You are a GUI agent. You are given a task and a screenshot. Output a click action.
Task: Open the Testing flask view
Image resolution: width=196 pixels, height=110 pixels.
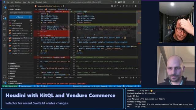5,40
